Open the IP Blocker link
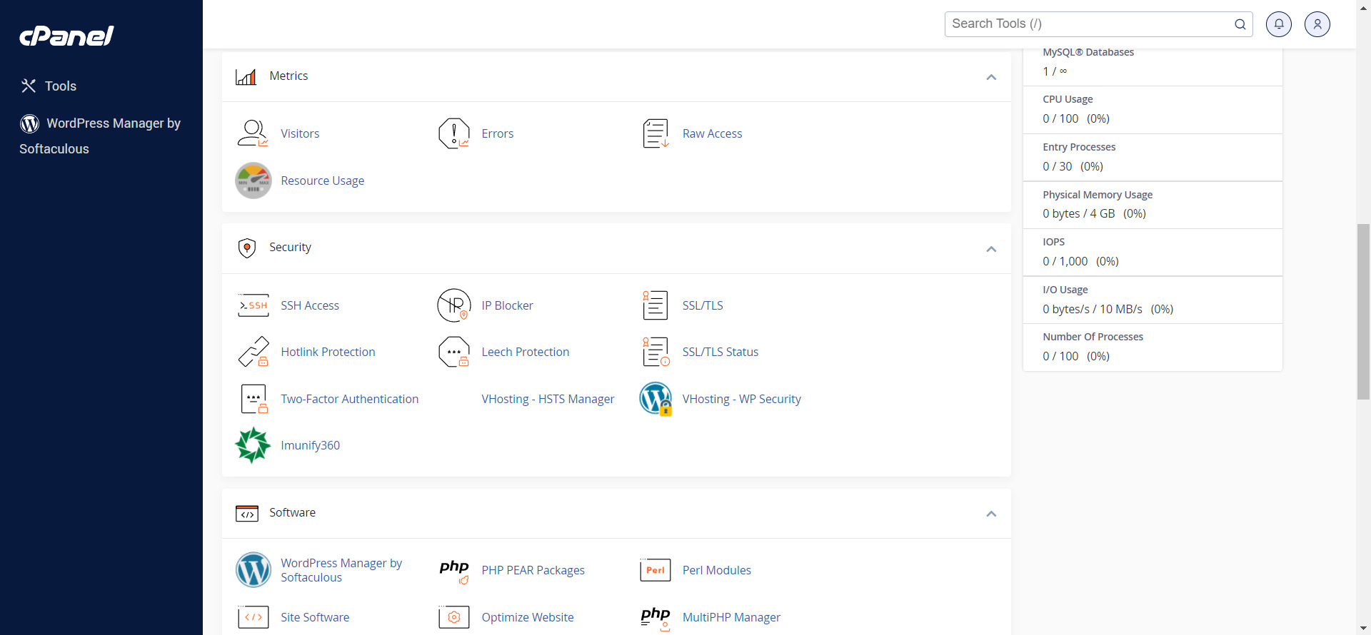Image resolution: width=1371 pixels, height=635 pixels. tap(507, 305)
